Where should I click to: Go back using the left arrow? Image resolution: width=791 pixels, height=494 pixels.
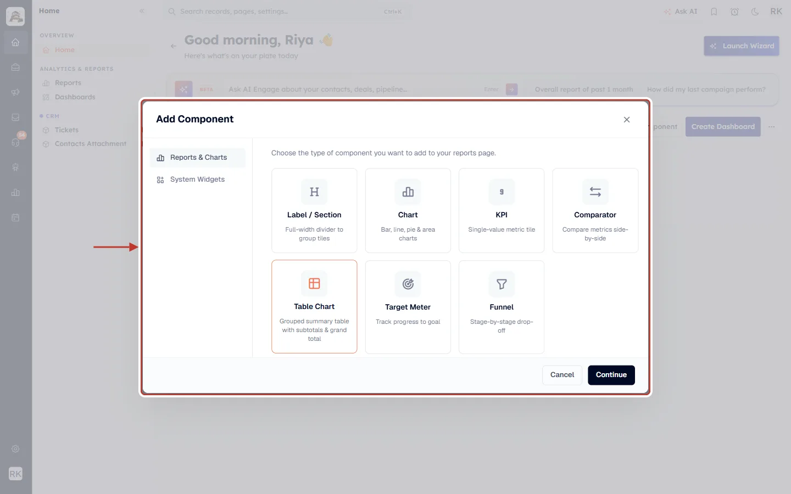(x=174, y=46)
